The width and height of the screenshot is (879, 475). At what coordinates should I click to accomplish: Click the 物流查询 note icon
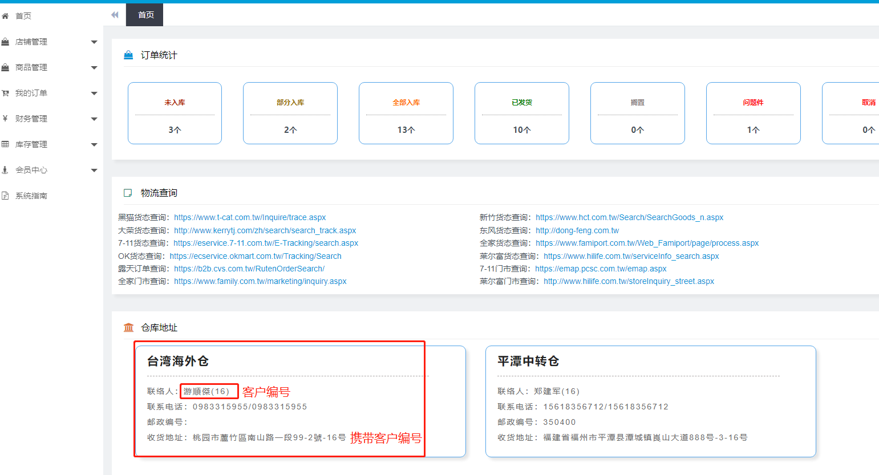pos(128,193)
